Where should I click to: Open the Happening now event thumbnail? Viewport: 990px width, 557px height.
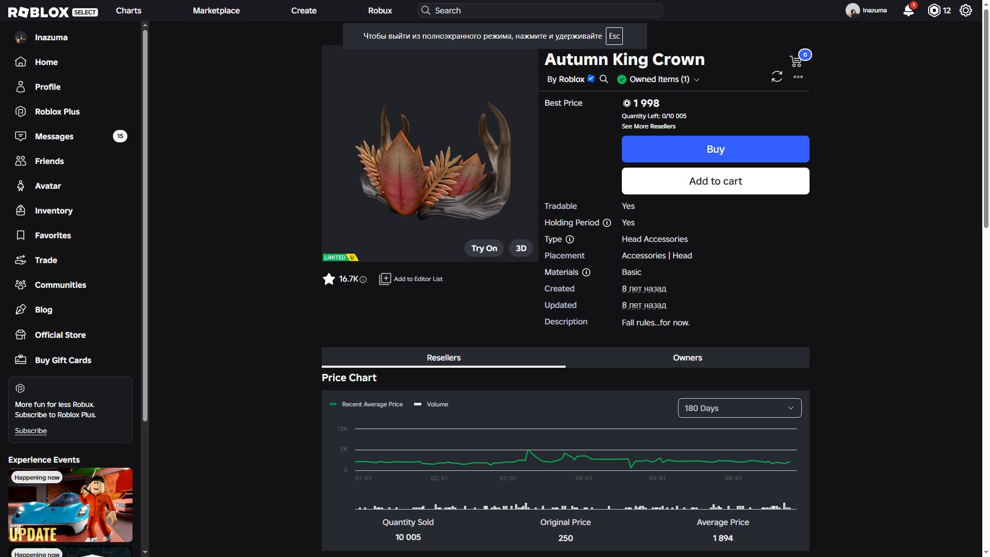pos(70,504)
